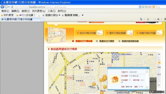Screen dimensions: 166x94
Task: Open the 檔案(F) menu
Action: 5,11
